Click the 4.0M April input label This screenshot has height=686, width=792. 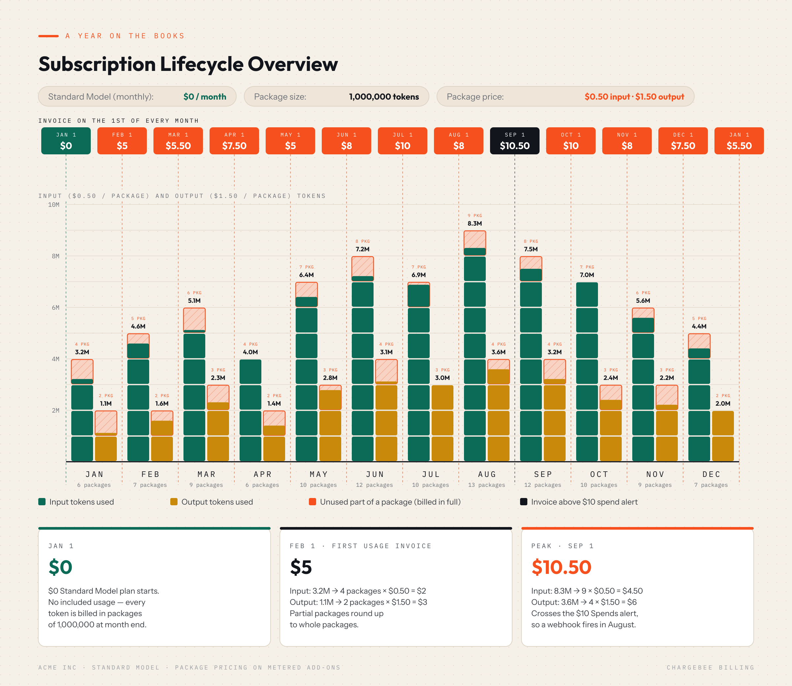250,352
